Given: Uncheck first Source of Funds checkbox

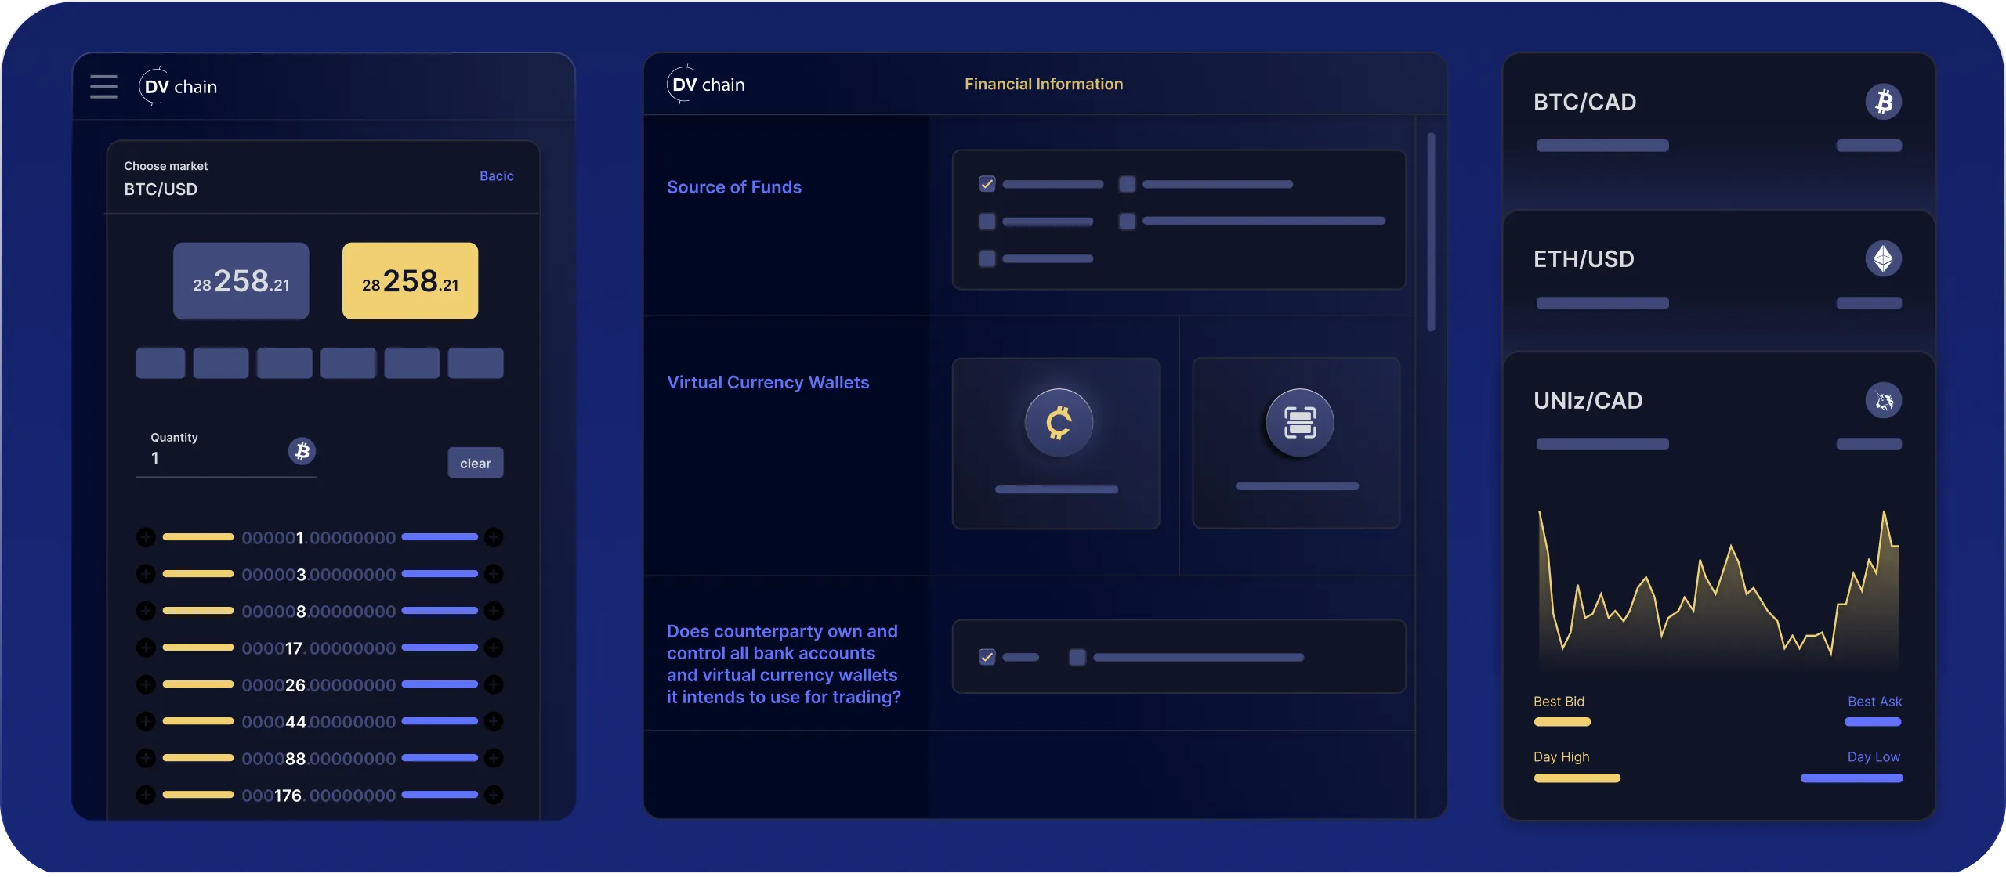Looking at the screenshot, I should click(987, 184).
